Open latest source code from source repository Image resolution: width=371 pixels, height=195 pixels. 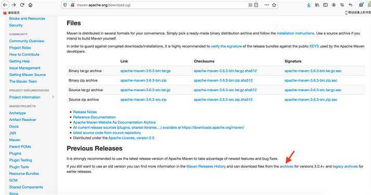coord(107,133)
